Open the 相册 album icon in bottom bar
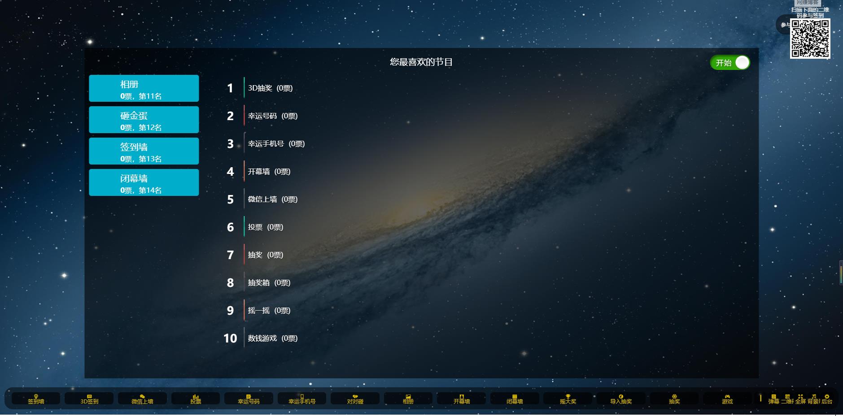Viewport: 843px width, 416px height. click(408, 399)
